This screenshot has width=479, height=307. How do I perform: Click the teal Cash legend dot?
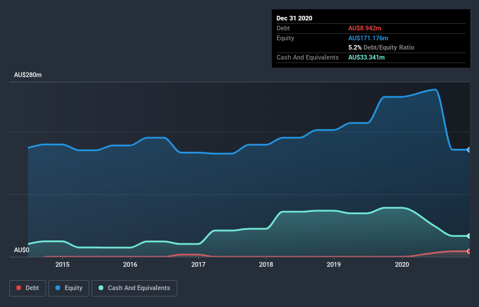pos(101,288)
